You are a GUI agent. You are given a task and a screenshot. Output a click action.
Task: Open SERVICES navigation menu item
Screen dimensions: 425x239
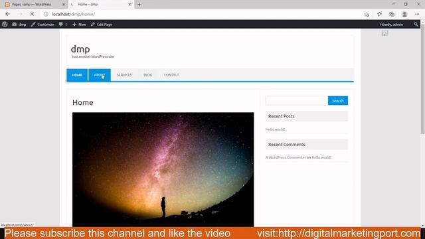click(x=124, y=75)
